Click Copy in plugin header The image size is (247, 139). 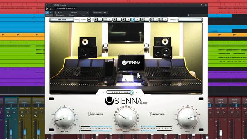click(x=71, y=15)
